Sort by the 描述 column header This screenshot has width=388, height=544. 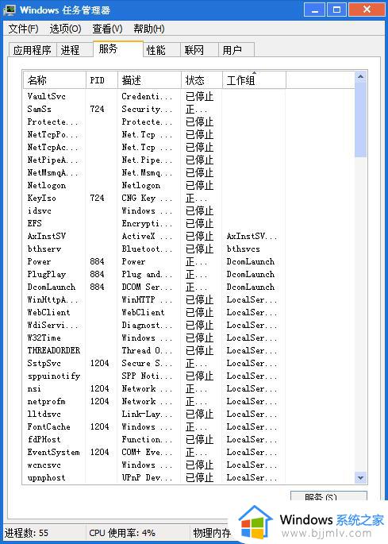pos(149,80)
